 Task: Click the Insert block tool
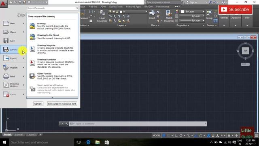(x=152, y=15)
